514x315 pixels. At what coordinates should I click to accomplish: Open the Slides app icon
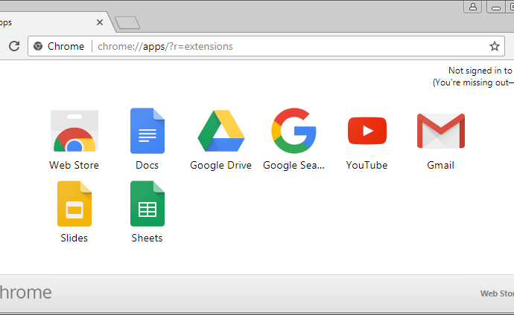pos(74,204)
